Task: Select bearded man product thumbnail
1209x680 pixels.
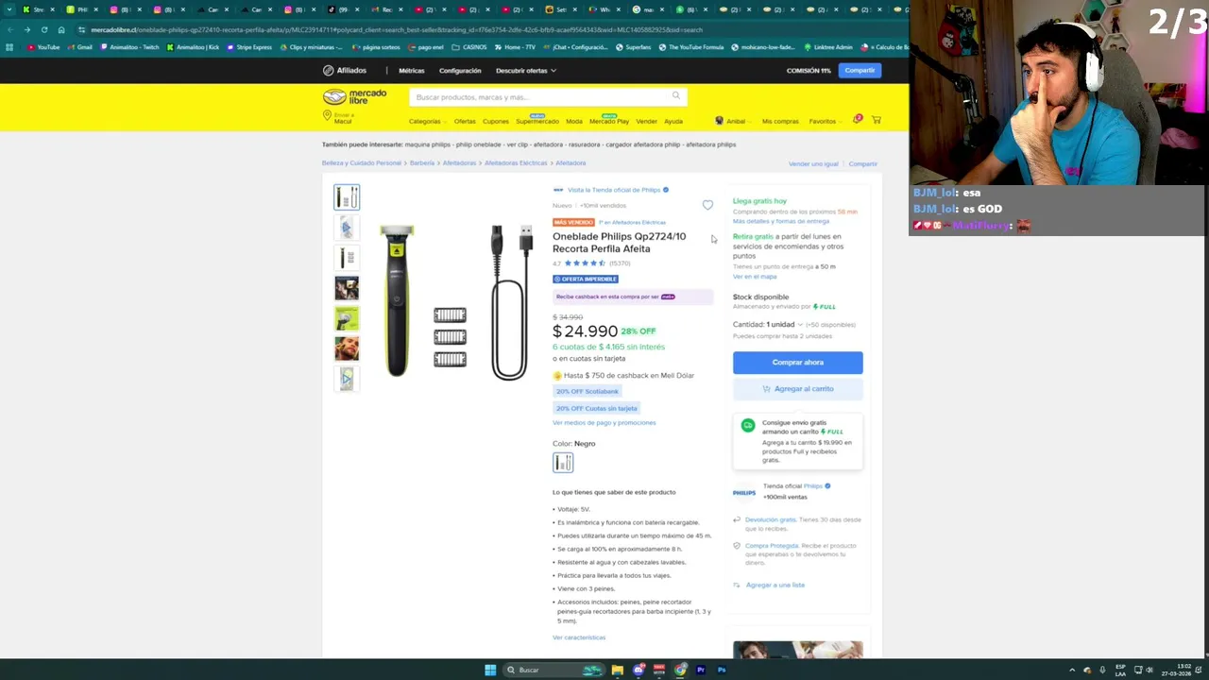Action: pyautogui.click(x=347, y=348)
